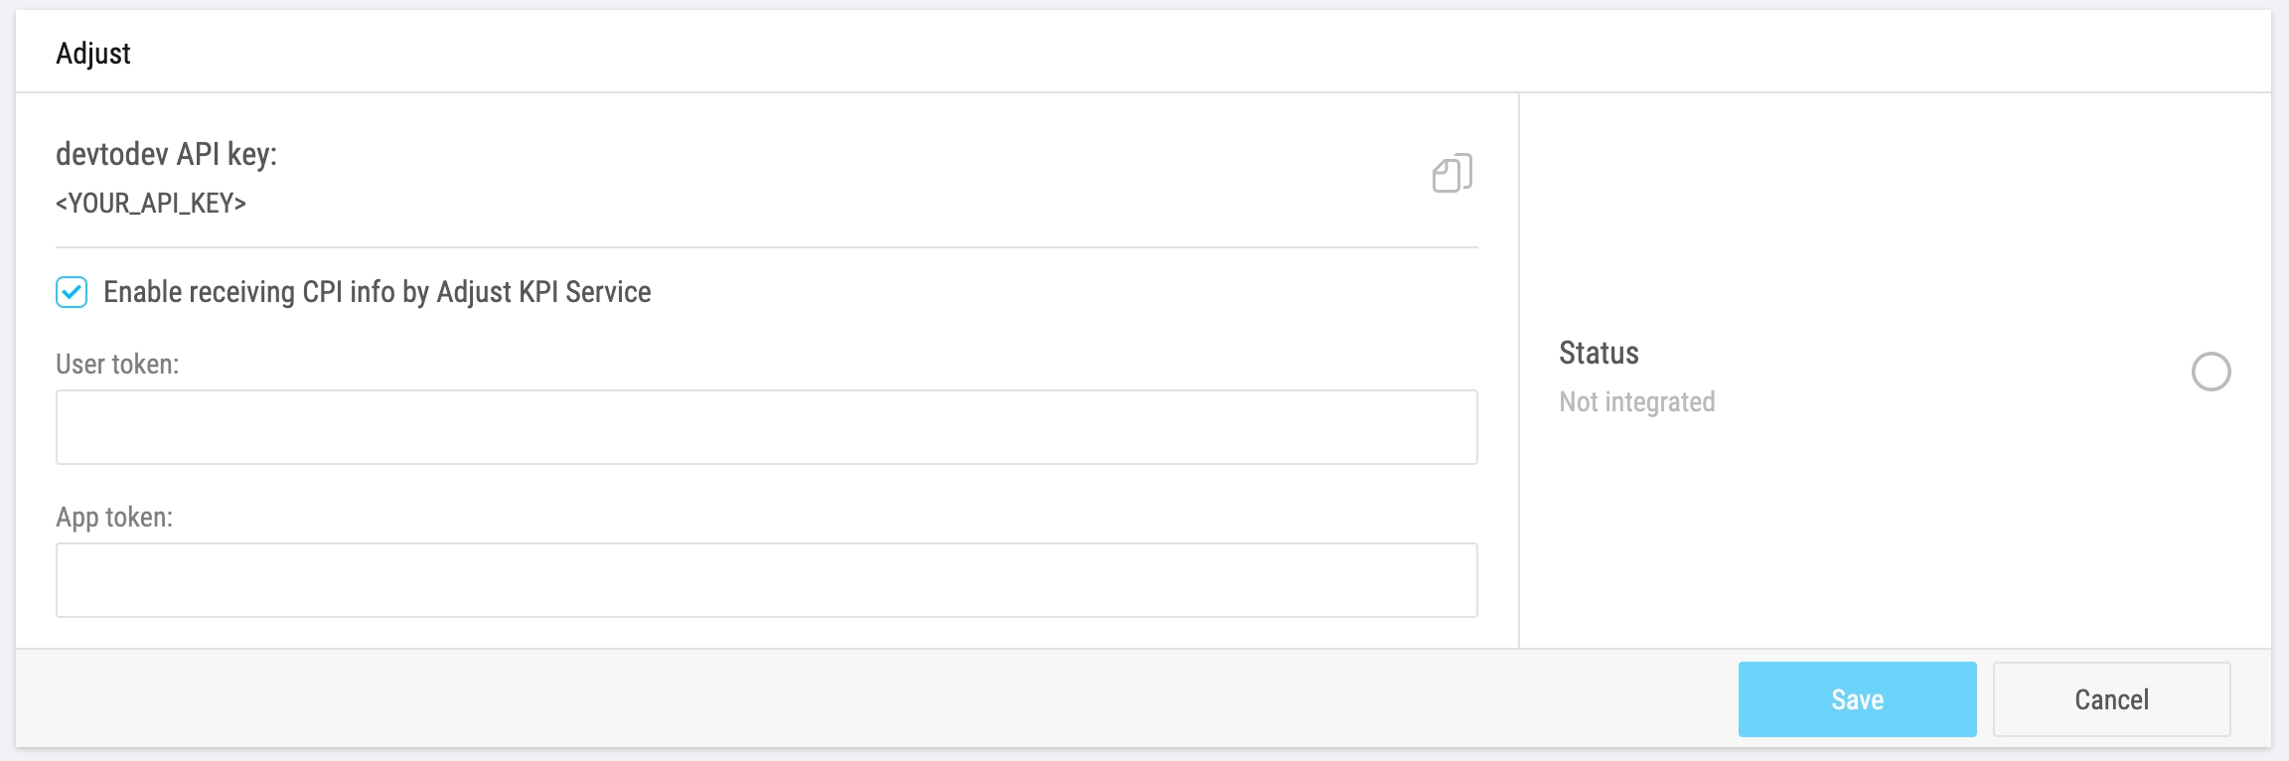Click the devtodev API key label
This screenshot has height=761, width=2289.
tap(166, 154)
